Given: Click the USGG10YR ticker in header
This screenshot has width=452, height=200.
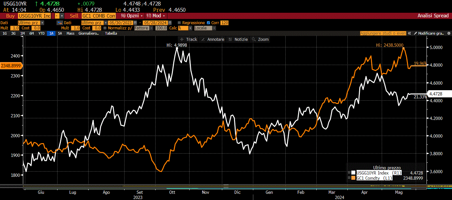Looking at the screenshot, I should coord(15,3).
